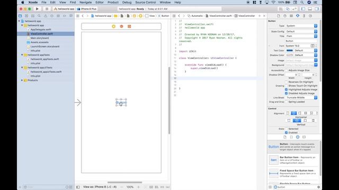Click the Text Color swatch
339x190 pixels.
coord(290,51)
